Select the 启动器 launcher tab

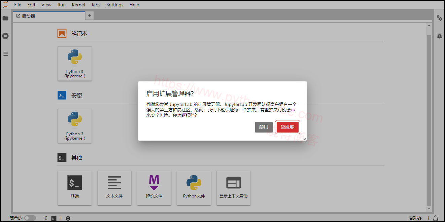point(49,16)
